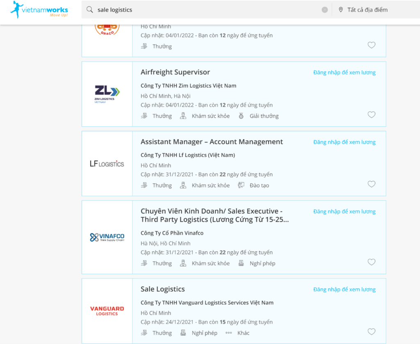Click 'Đào tạo' benefit label
The image size is (420, 344).
pos(259,185)
